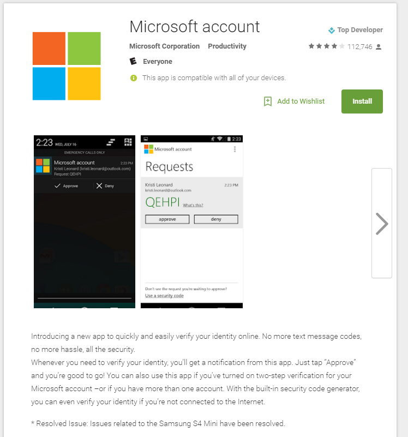Click the reviewers person icon by rating count
408x437 pixels.
(x=378, y=47)
